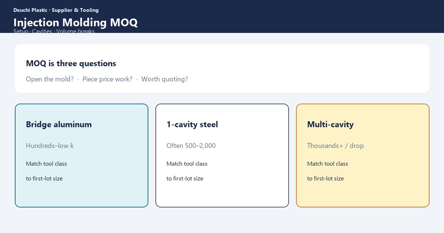
Task: Click 'Match tool class' in Multi-cavity card
Action: coord(327,164)
